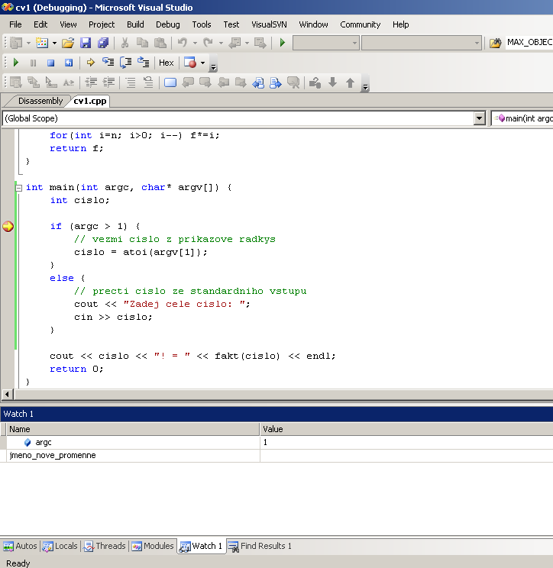Open text editor toolbar overflow options
Viewport: 553px width, 568px height.
[365, 87]
